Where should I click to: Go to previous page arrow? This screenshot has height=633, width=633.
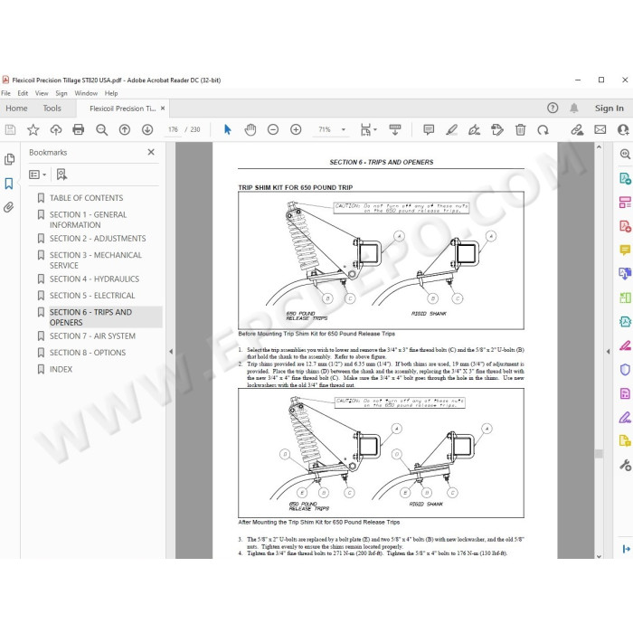125,129
